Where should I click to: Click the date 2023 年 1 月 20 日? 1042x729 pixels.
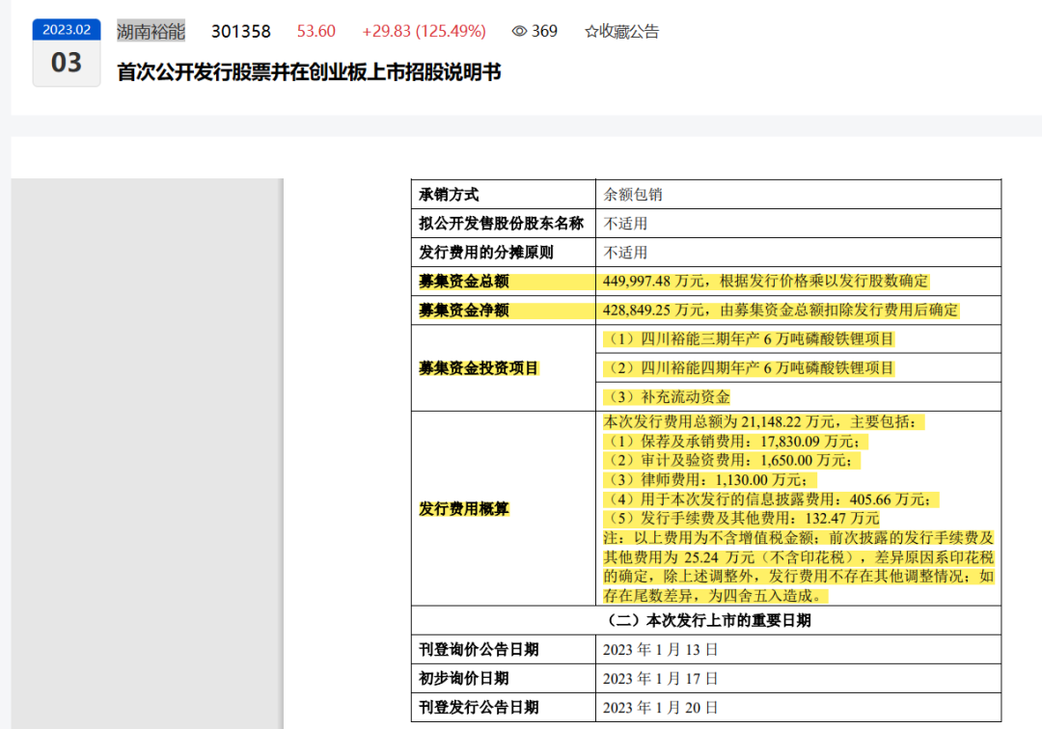(661, 707)
